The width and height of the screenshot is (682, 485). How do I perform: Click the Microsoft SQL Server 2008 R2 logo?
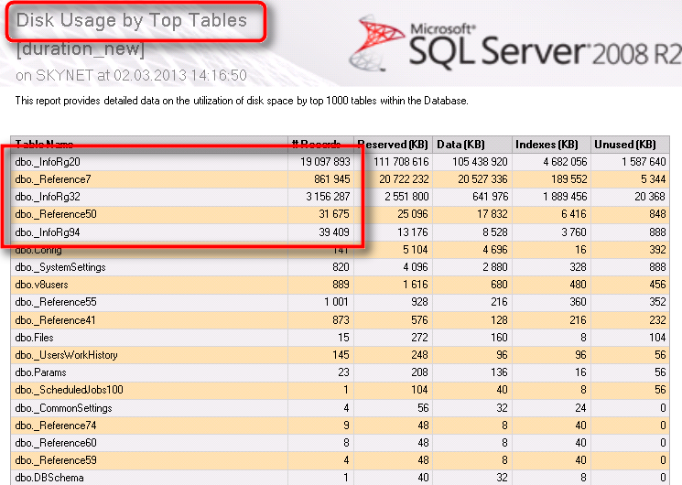pyautogui.click(x=514, y=44)
